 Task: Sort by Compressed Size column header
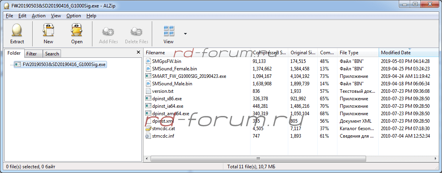click(269, 52)
